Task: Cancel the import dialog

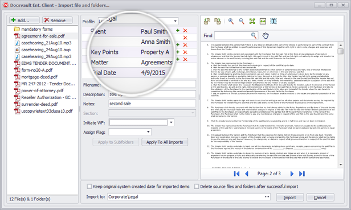Action: pos(320,197)
